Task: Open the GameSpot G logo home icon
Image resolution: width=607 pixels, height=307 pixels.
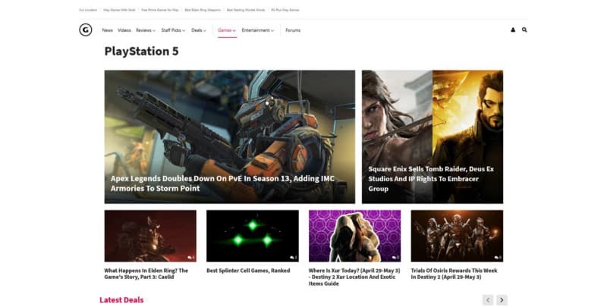Action: pos(86,30)
